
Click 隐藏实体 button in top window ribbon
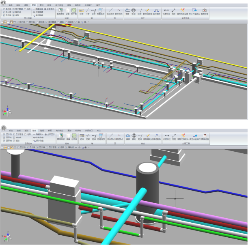[38, 9]
